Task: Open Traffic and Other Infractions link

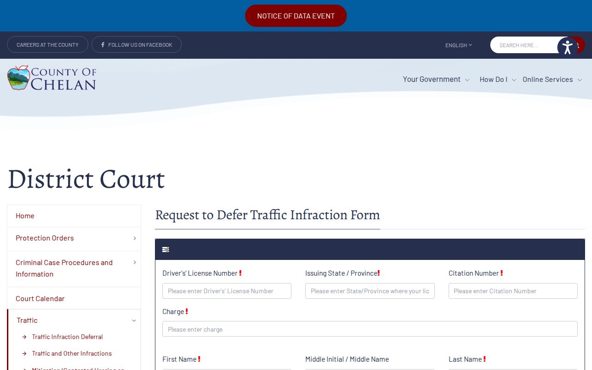Action: (x=72, y=354)
